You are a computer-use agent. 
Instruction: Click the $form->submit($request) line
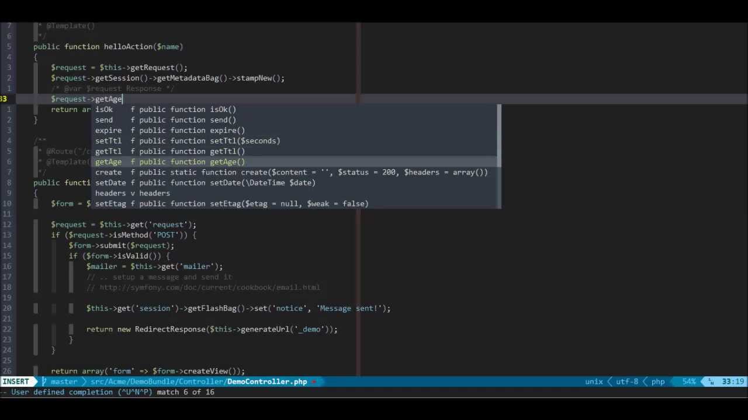click(122, 246)
